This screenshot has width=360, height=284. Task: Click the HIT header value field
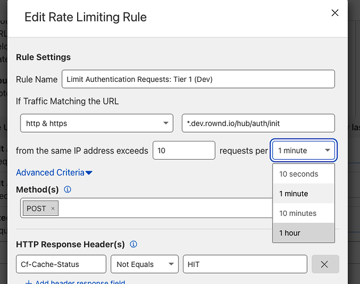tap(244, 264)
